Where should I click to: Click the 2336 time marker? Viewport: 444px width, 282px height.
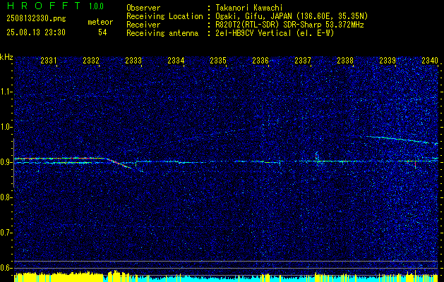[x=260, y=61]
